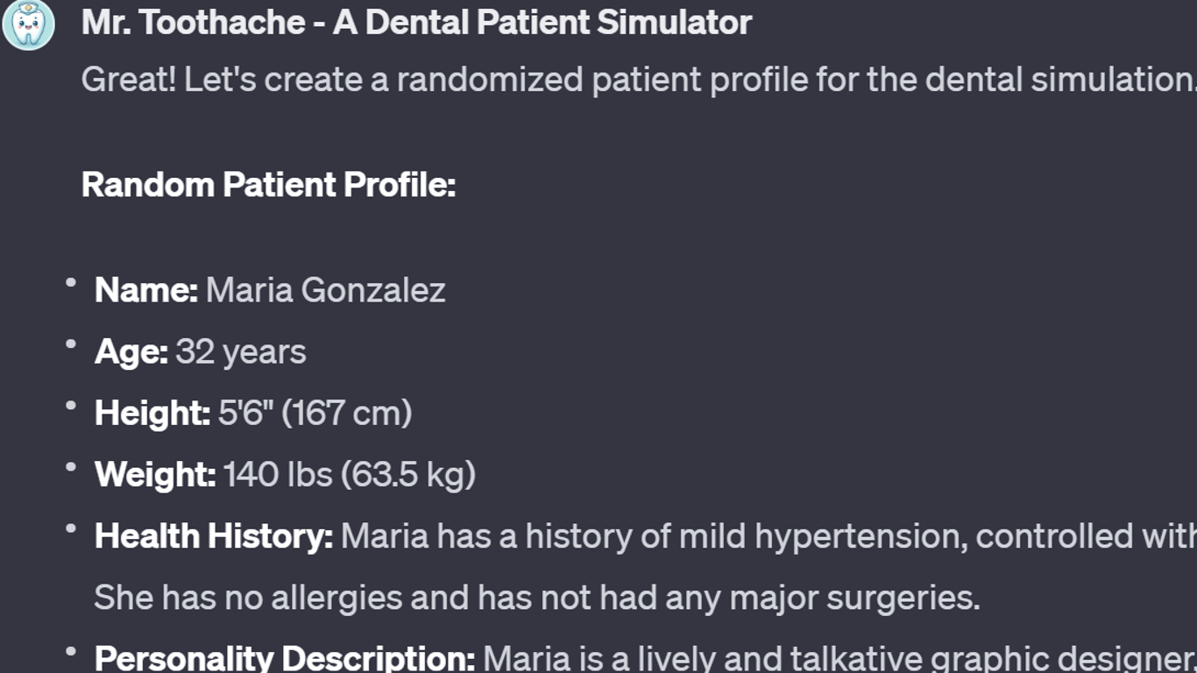
Task: Click the "Random Patient Profile:" heading
Action: (268, 185)
